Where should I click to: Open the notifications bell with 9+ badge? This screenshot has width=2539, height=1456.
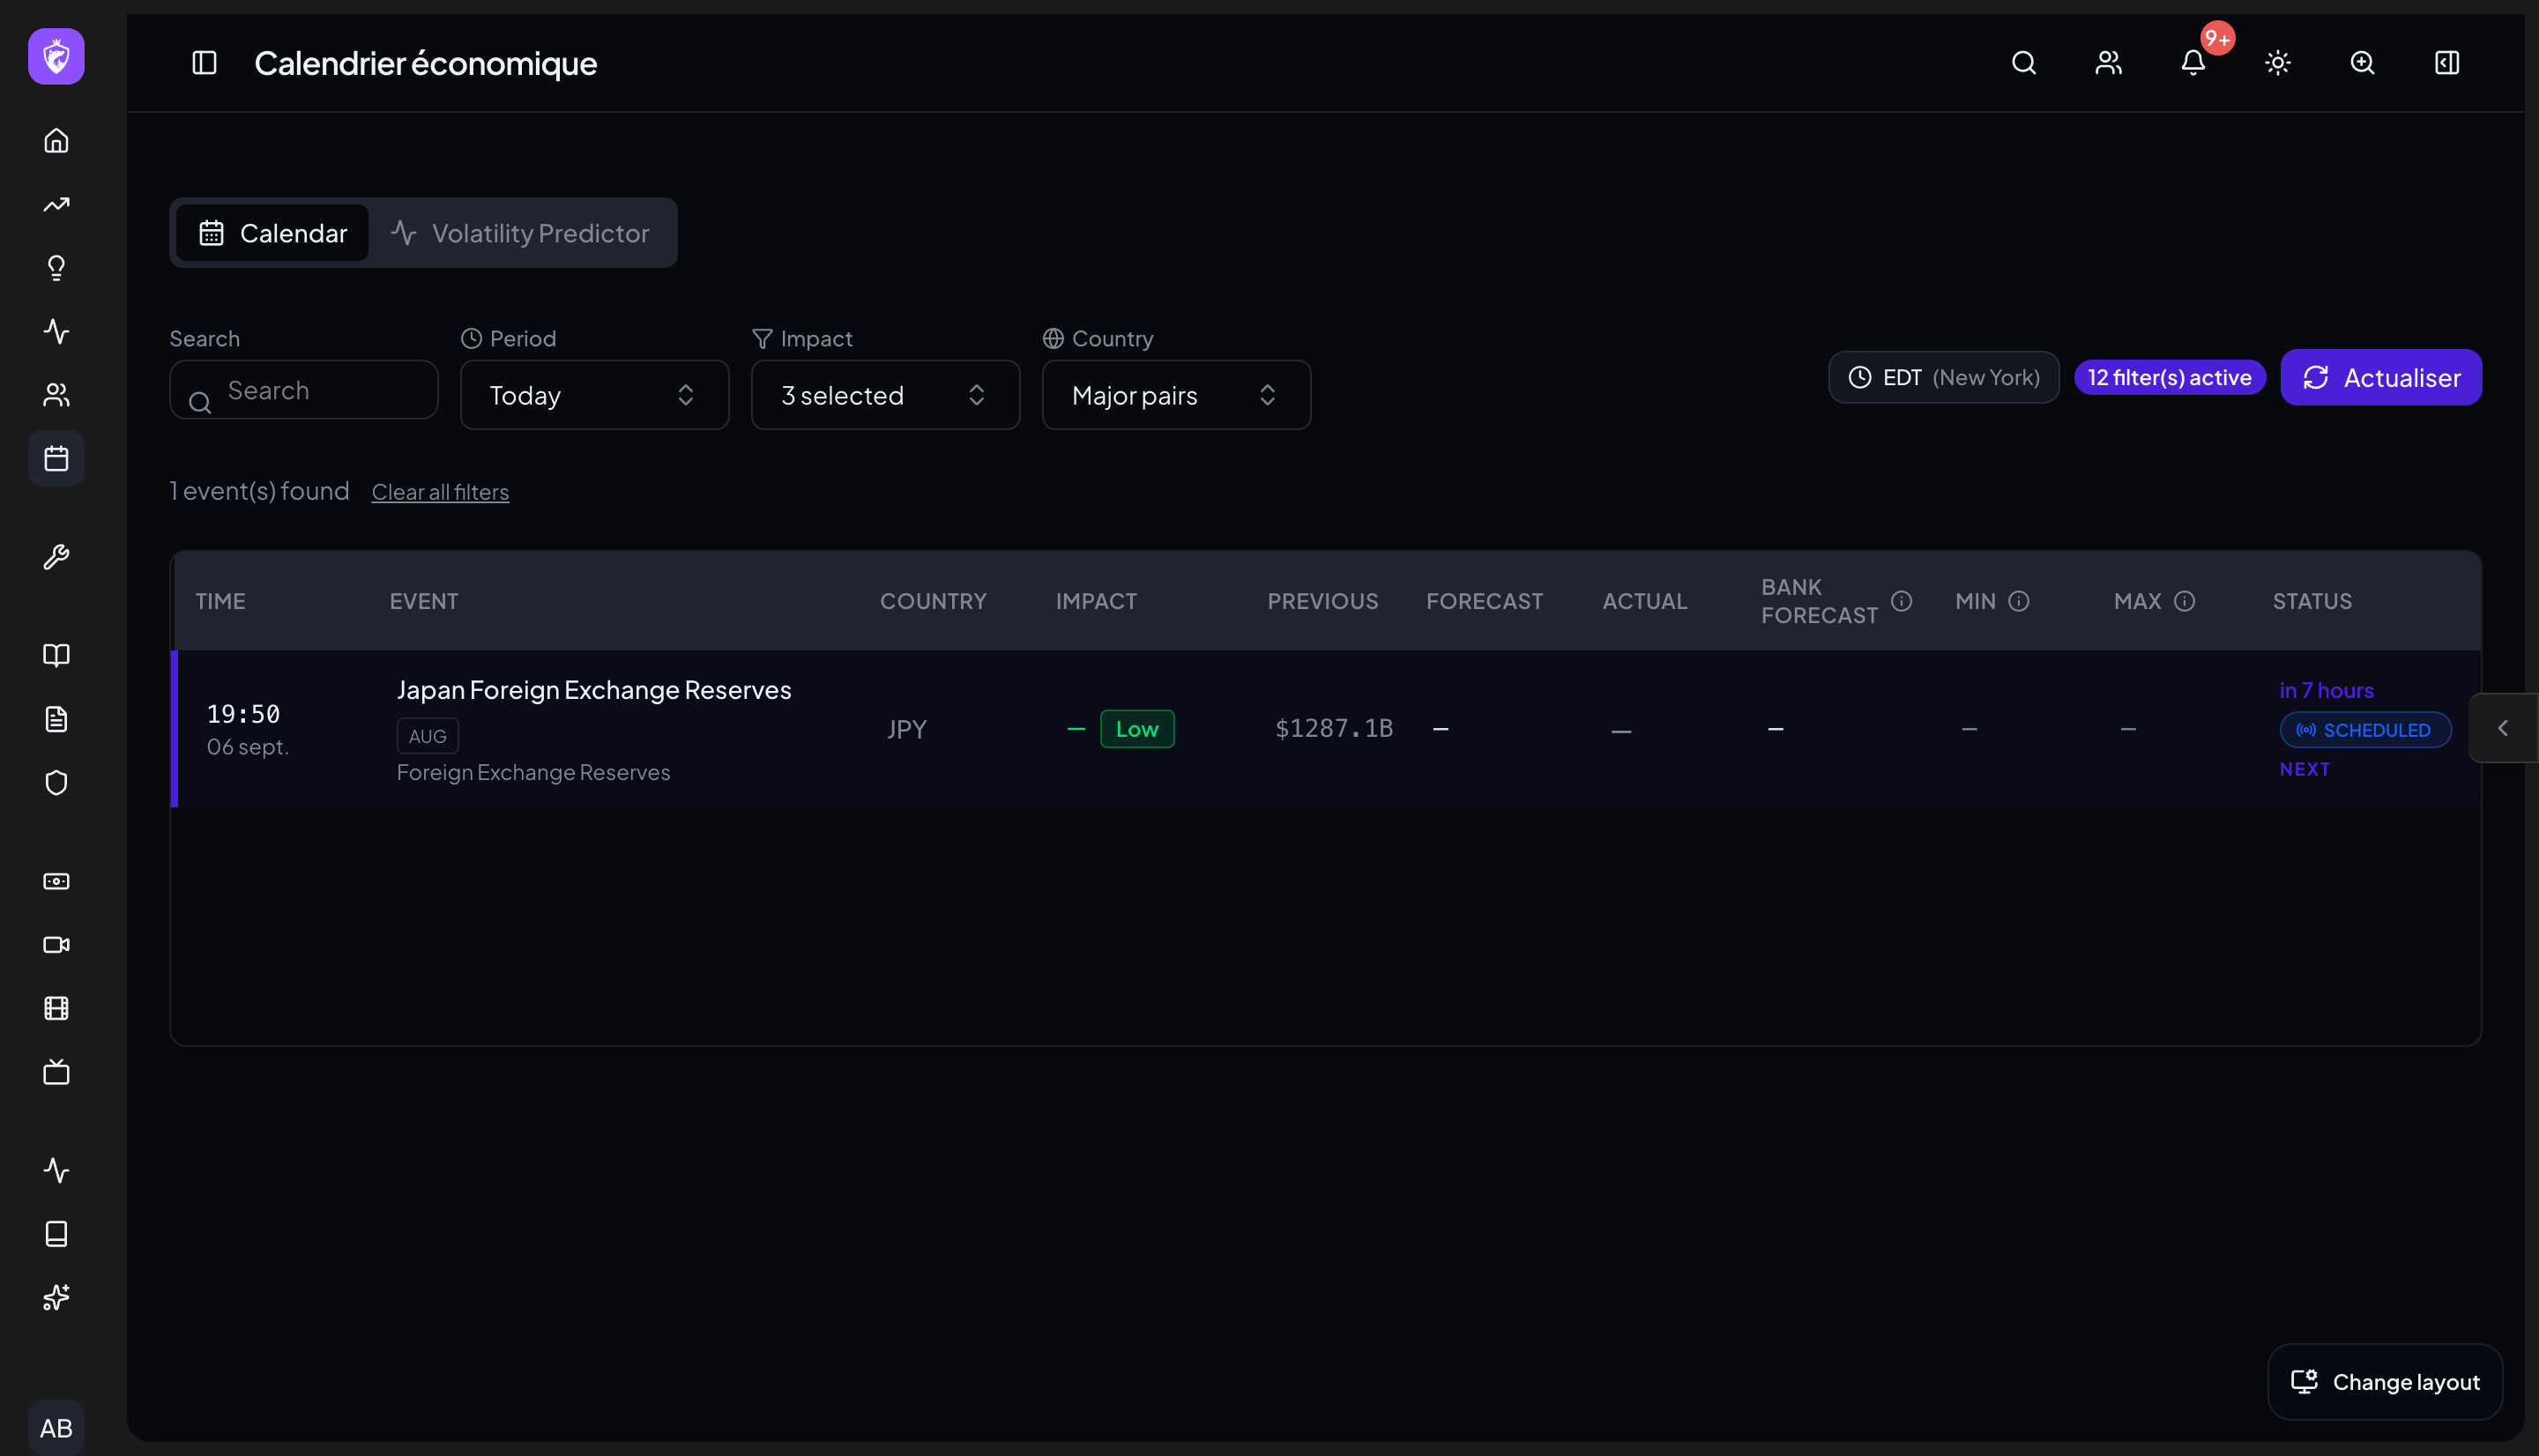click(2193, 62)
